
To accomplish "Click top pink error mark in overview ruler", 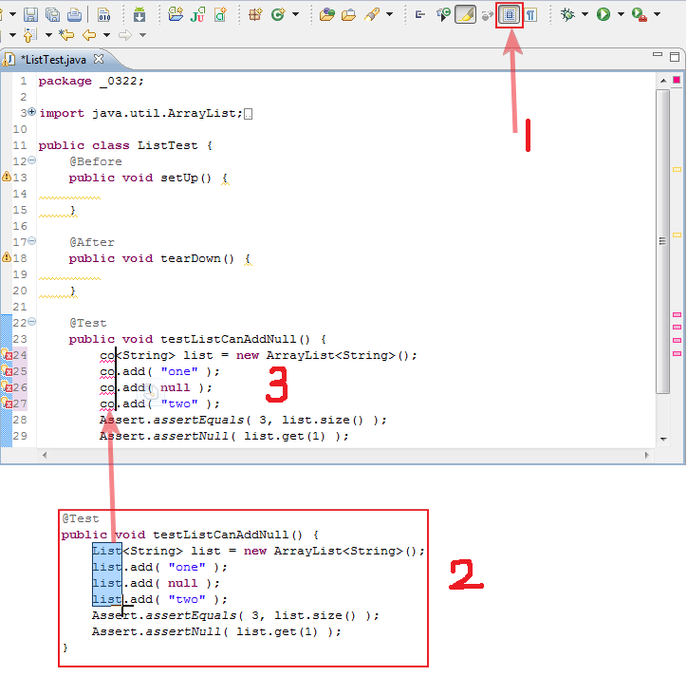I will (677, 315).
